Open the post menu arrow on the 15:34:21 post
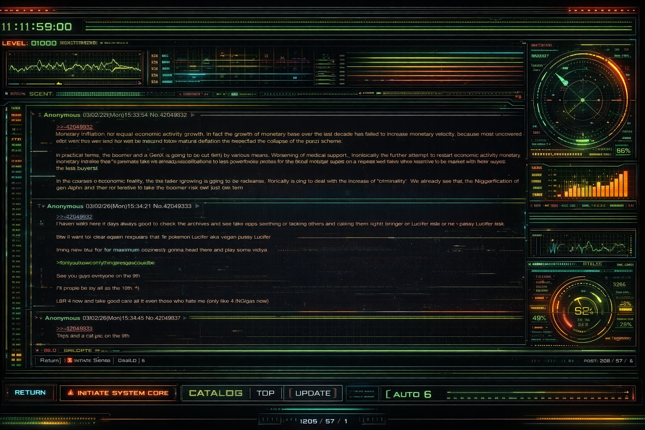 tap(197, 206)
